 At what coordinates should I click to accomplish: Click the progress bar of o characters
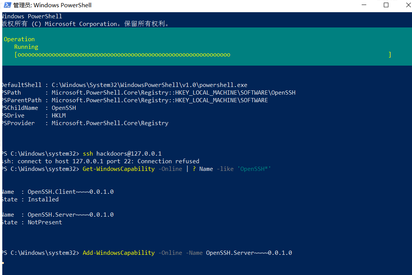coord(203,55)
